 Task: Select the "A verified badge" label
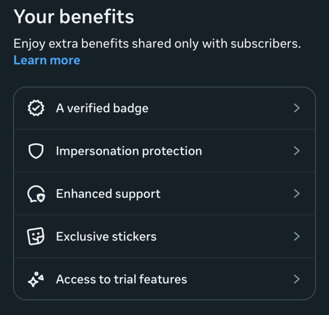[x=102, y=108]
